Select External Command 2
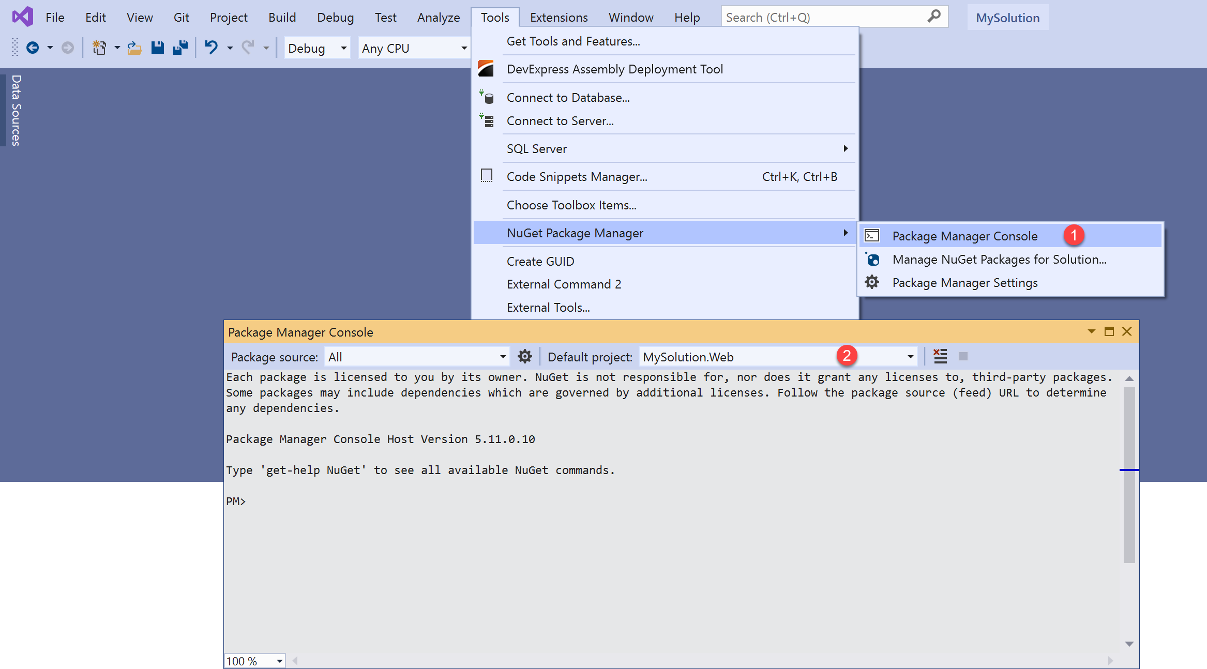Image resolution: width=1207 pixels, height=669 pixels. [666, 284]
